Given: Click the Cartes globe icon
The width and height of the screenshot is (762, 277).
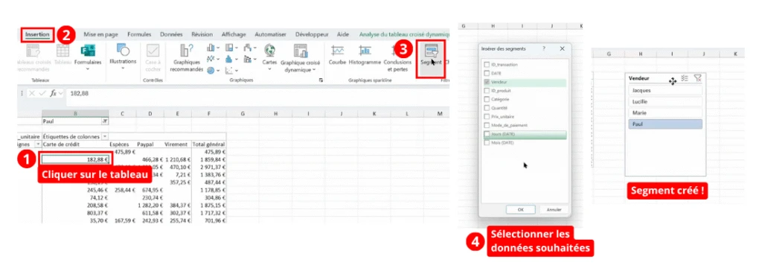Looking at the screenshot, I should pyautogui.click(x=269, y=50).
